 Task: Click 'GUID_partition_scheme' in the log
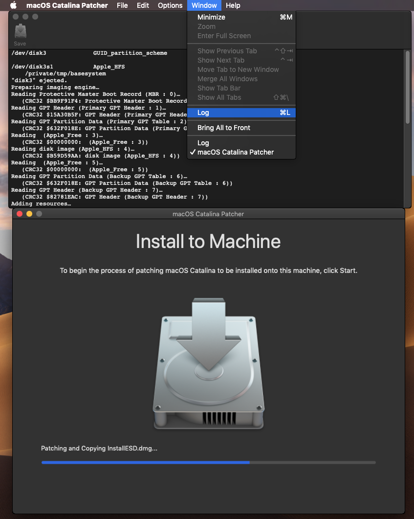(130, 53)
